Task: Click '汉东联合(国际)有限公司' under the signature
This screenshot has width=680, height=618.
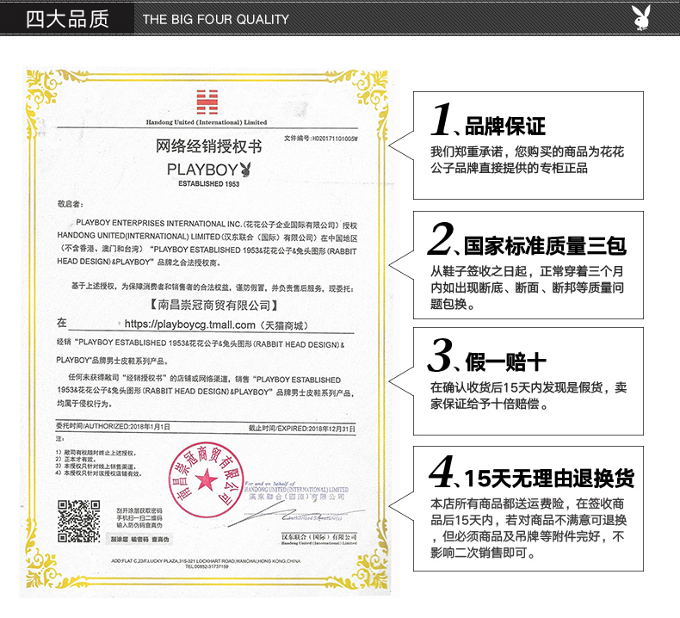Action: 318,537
